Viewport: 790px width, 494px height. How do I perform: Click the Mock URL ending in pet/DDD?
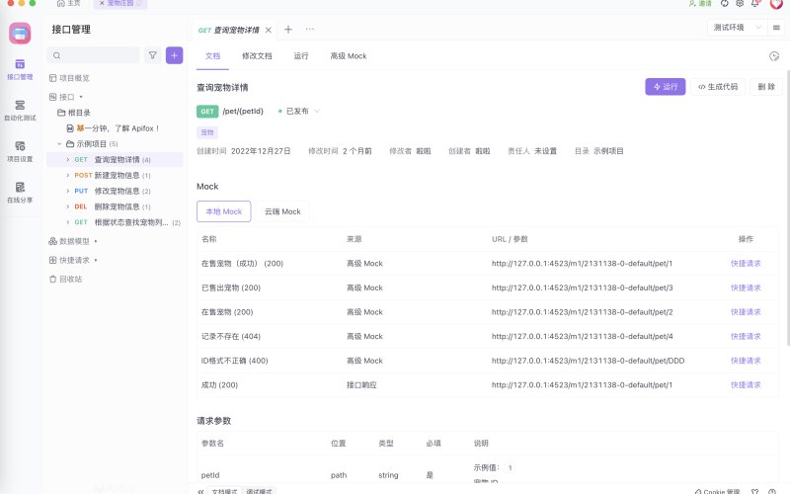click(588, 361)
